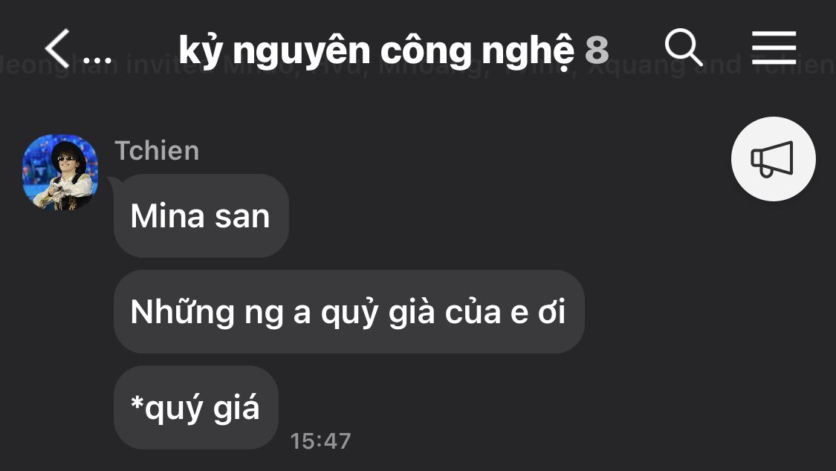Tap the 15:47 timestamp

click(x=320, y=441)
